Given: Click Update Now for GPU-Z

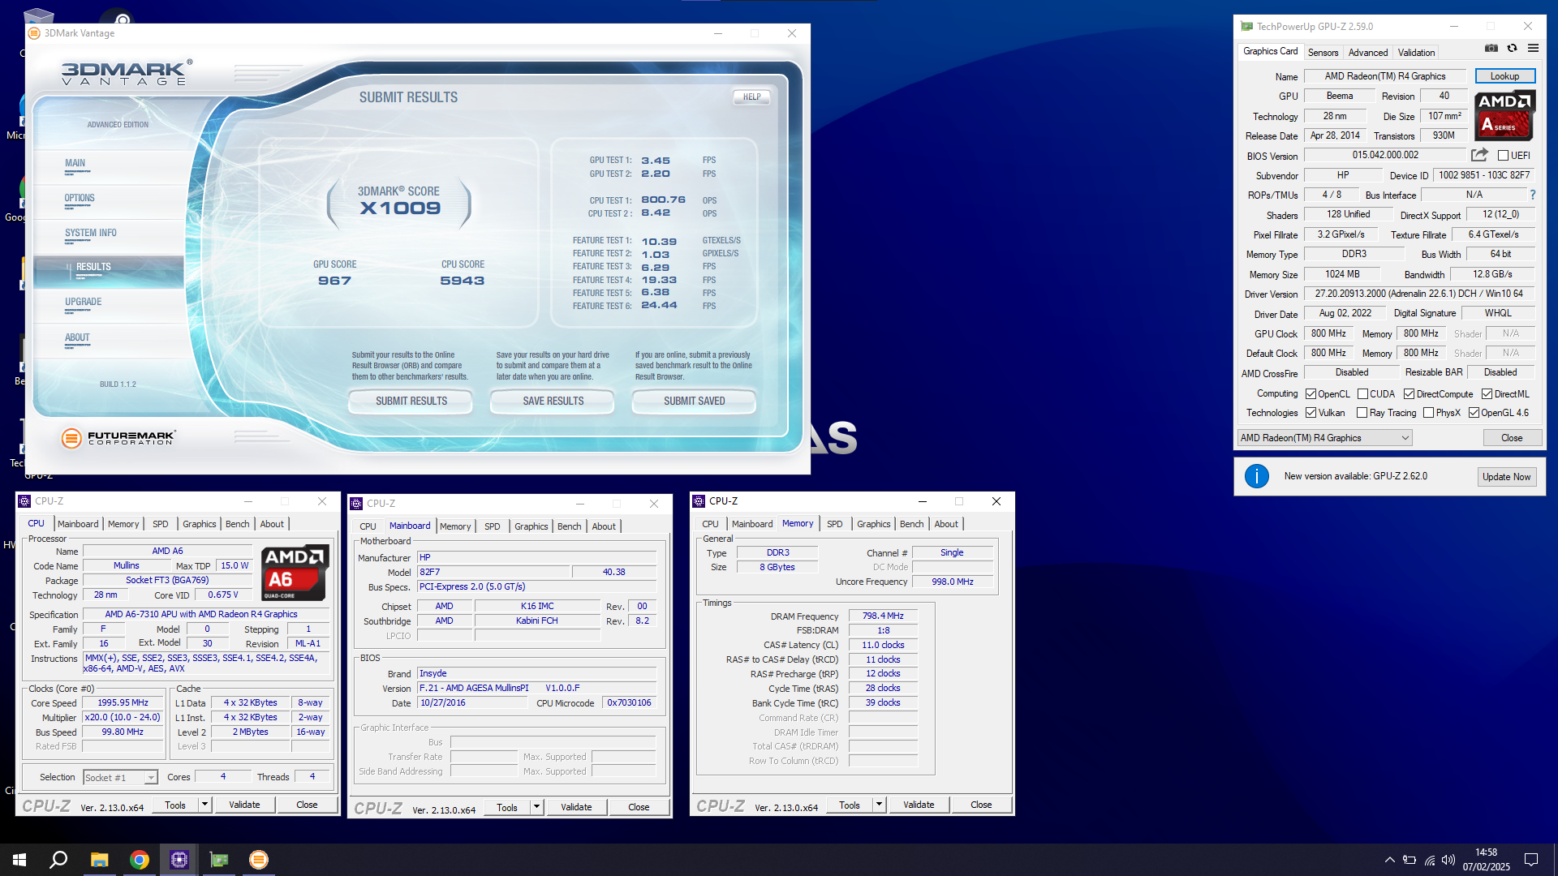Looking at the screenshot, I should tap(1506, 477).
